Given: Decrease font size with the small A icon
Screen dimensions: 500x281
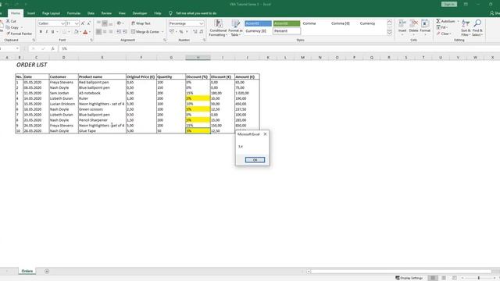Looking at the screenshot, I should point(88,23).
